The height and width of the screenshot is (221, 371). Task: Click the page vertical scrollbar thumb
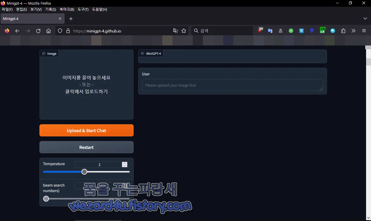coord(368,62)
